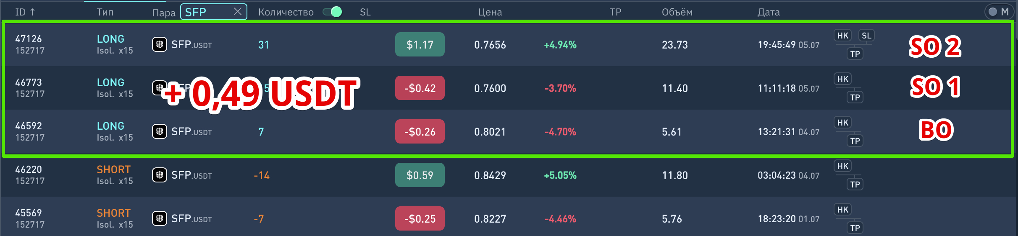Clear the SFP pair filter with X
Viewport: 1018px width, 236px height.
[238, 11]
